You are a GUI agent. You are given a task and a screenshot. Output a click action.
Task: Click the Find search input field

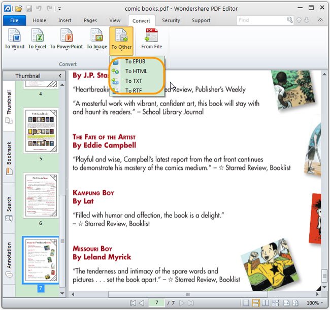click(261, 20)
